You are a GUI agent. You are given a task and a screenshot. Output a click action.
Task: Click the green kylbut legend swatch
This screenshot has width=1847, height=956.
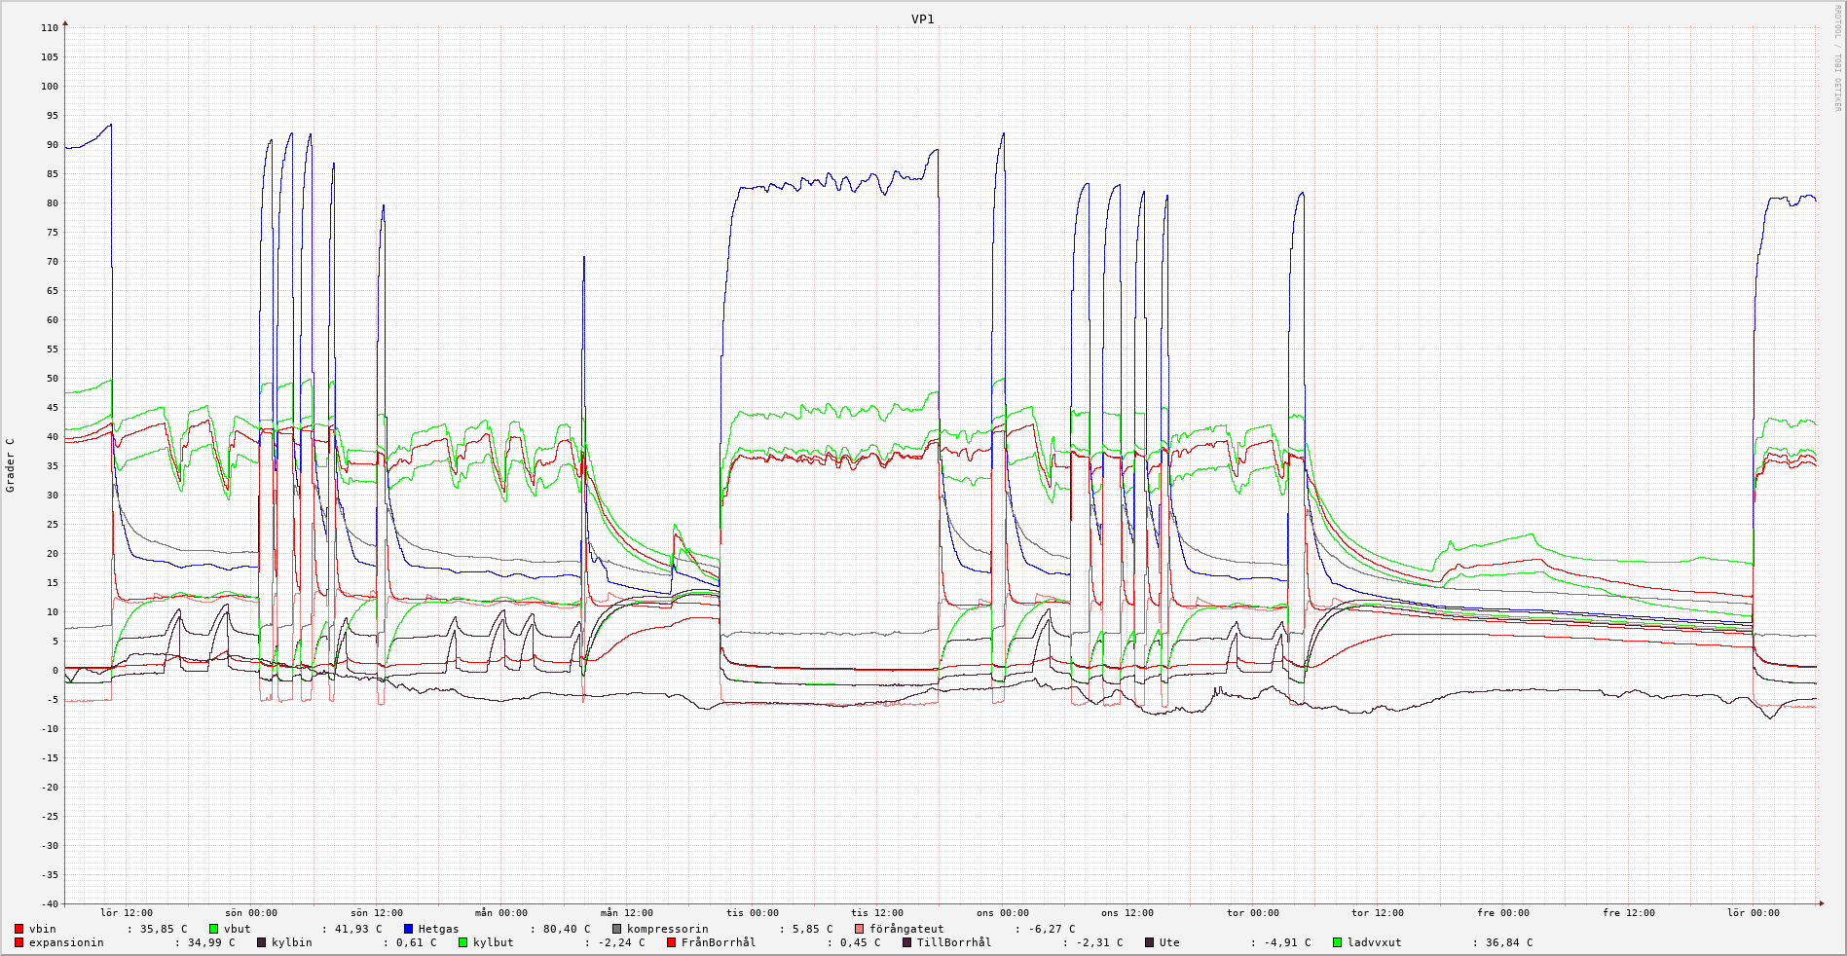(463, 942)
